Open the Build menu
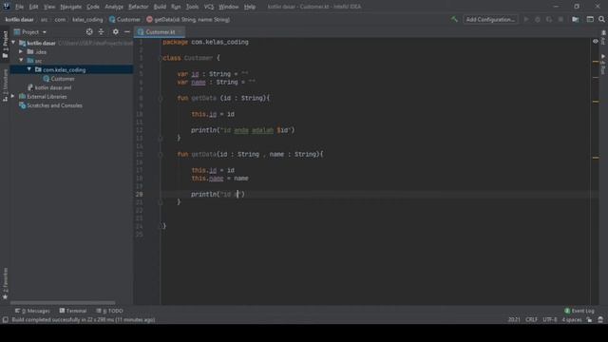Screen dimensions: 608x342 point(160,7)
